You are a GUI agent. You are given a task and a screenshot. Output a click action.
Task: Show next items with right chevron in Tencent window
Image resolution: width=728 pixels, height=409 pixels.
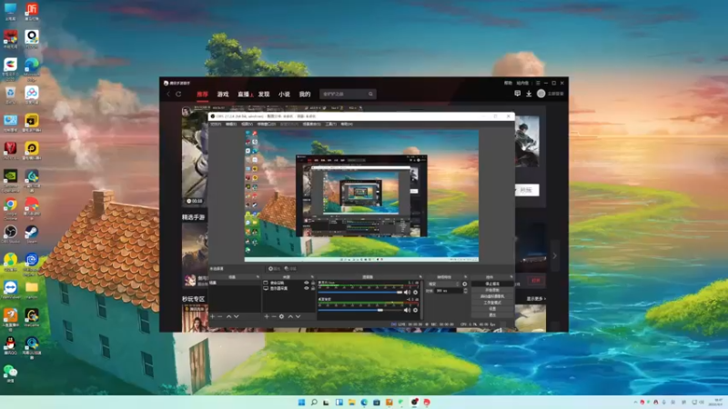point(554,255)
